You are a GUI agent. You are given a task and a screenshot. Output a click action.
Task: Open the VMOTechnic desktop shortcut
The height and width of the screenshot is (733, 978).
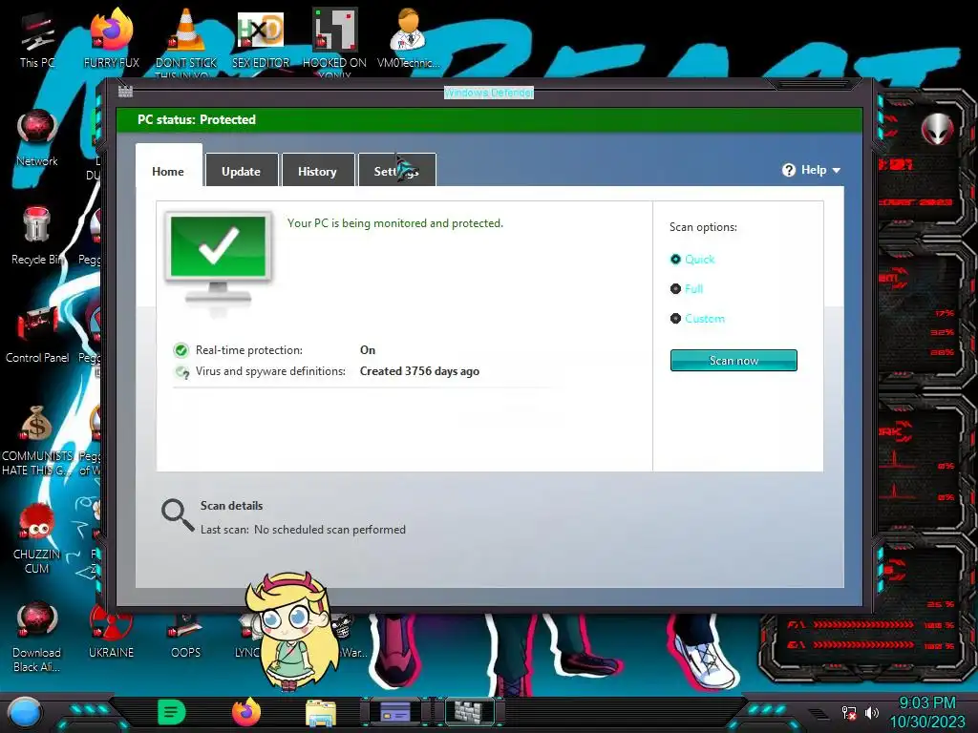(408, 37)
